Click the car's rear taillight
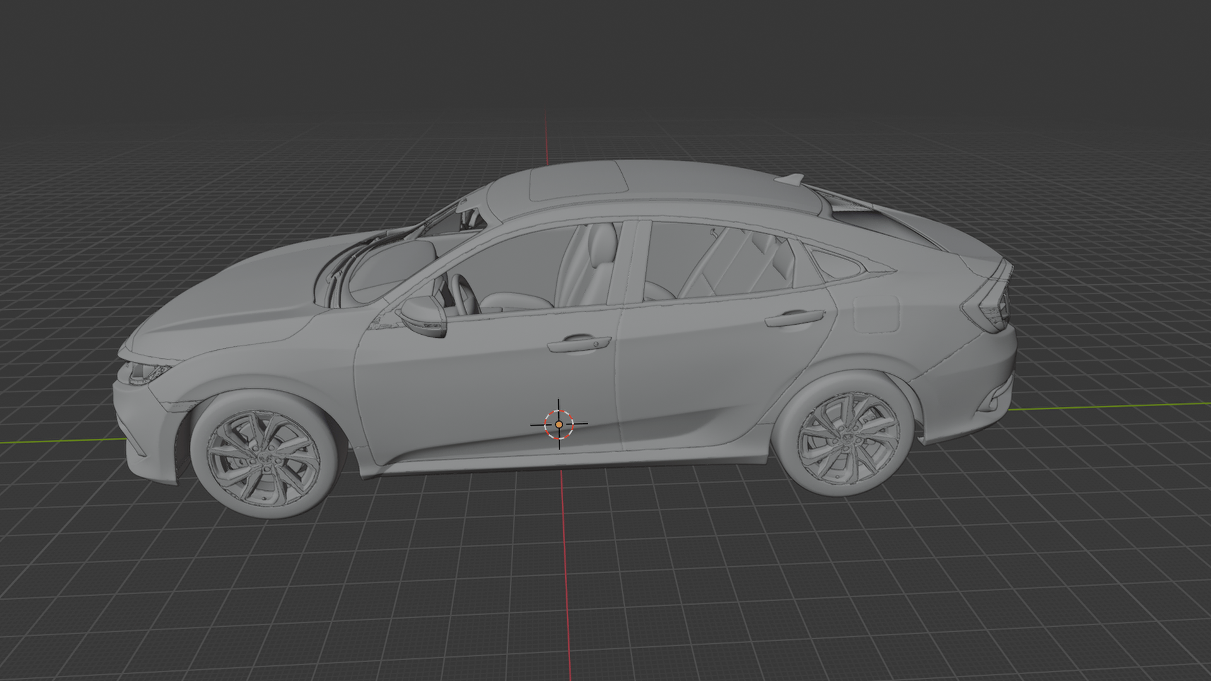1211x681 pixels. point(988,299)
